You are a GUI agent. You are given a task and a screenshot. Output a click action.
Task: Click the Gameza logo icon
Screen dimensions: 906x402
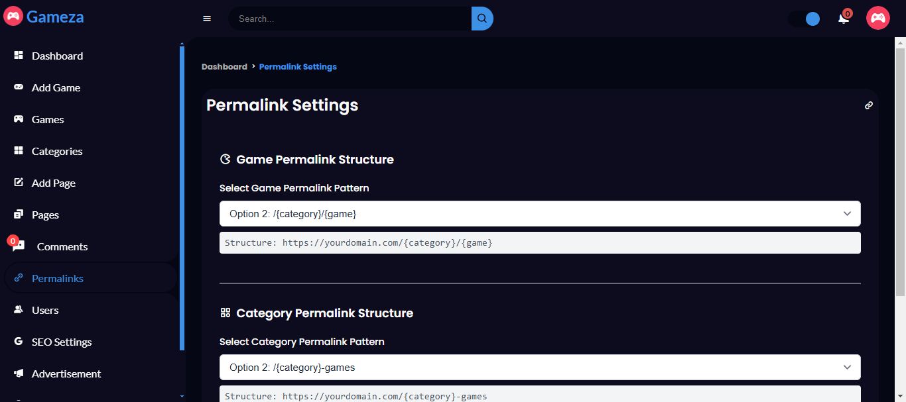[13, 16]
